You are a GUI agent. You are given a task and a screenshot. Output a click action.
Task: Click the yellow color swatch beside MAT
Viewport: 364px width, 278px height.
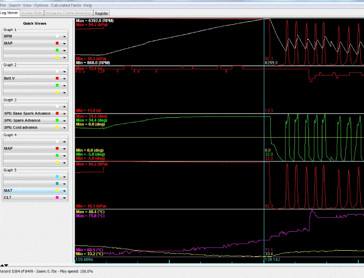coord(57,190)
